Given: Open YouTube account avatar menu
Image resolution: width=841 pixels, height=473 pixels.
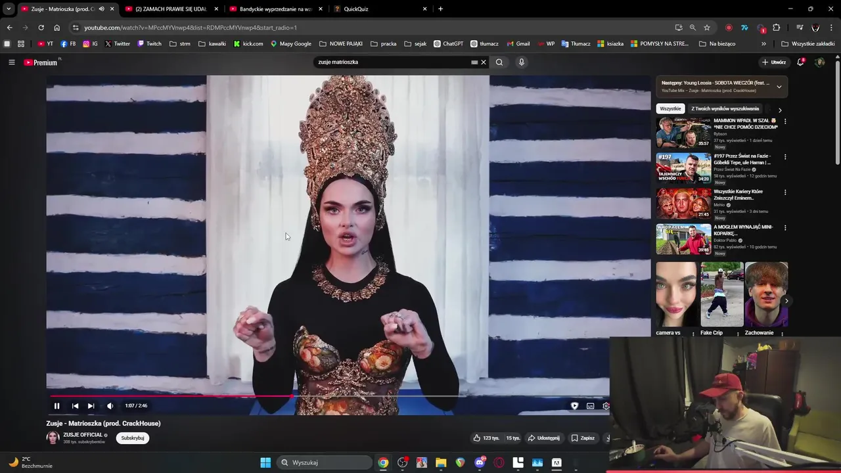Looking at the screenshot, I should point(819,62).
